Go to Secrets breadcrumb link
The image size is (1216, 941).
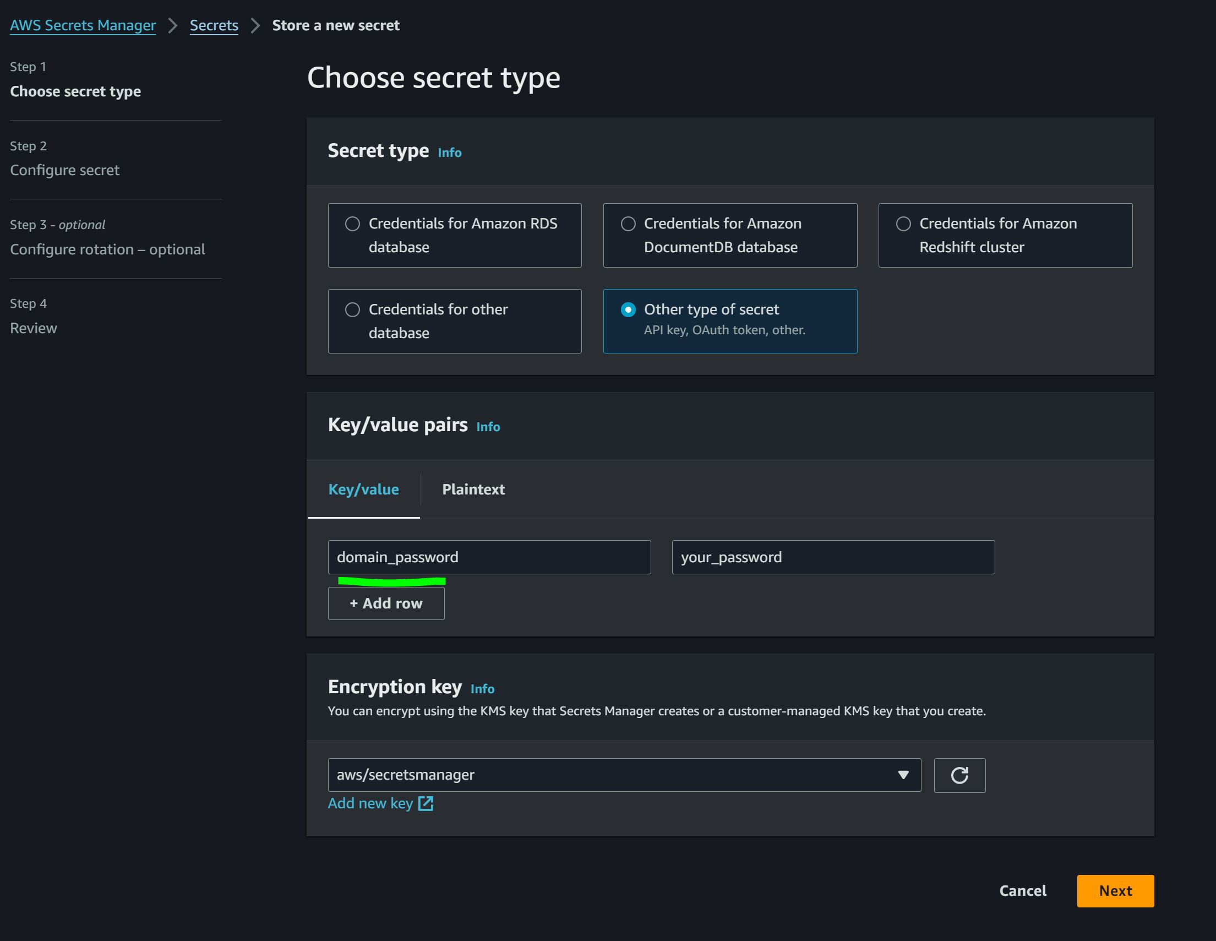(x=214, y=26)
